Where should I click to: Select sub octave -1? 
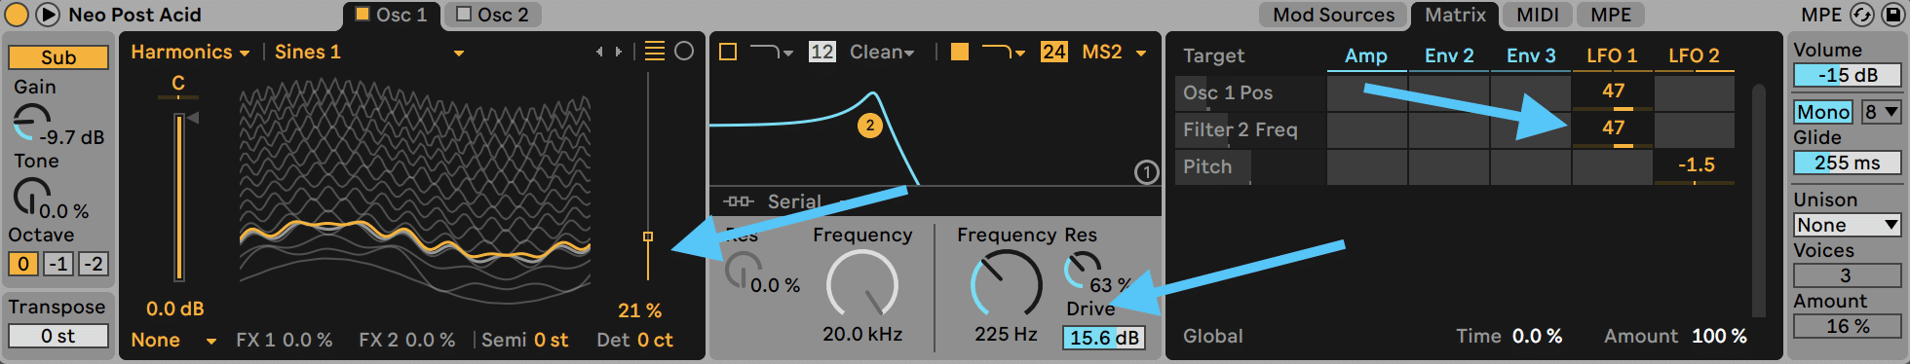58,264
